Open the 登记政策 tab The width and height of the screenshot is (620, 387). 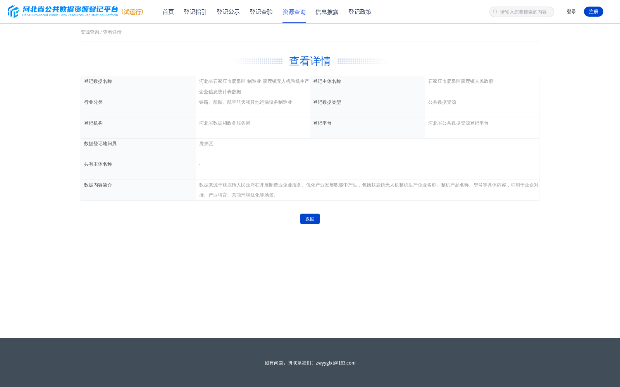pos(360,12)
